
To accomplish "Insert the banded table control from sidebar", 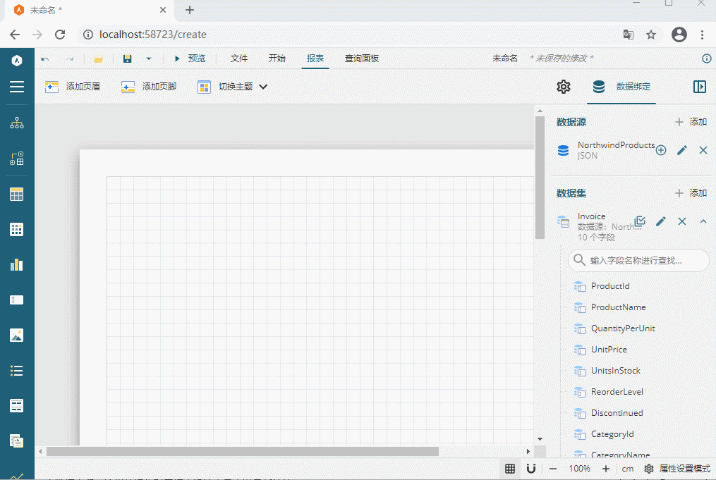I will [x=17, y=405].
